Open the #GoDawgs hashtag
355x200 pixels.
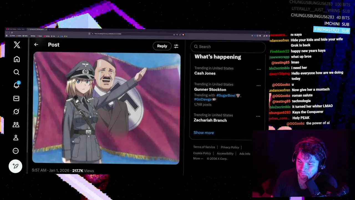(x=203, y=99)
